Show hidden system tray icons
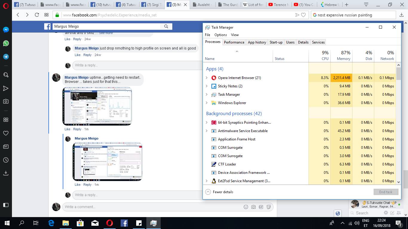 pos(342,223)
